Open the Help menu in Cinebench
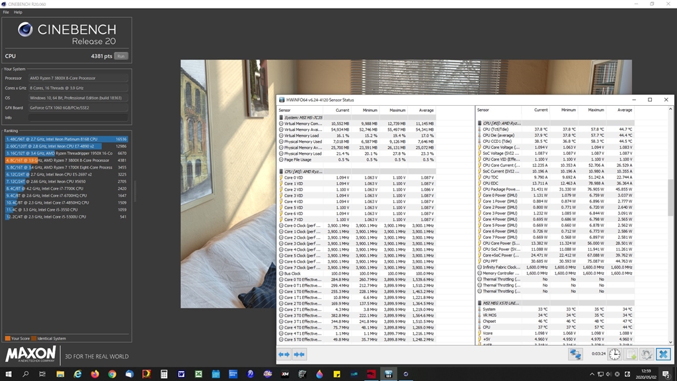677x381 pixels. (x=18, y=12)
